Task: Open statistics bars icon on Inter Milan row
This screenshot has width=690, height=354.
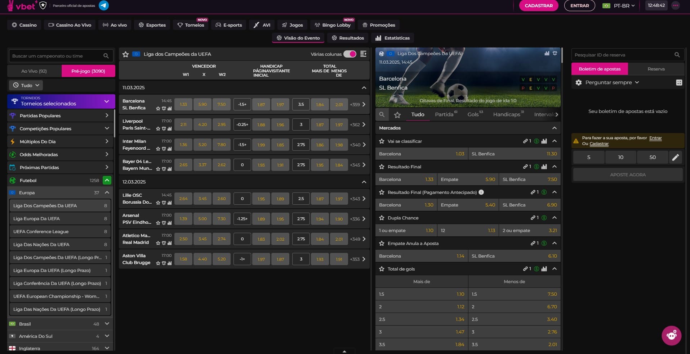Action: click(x=169, y=149)
